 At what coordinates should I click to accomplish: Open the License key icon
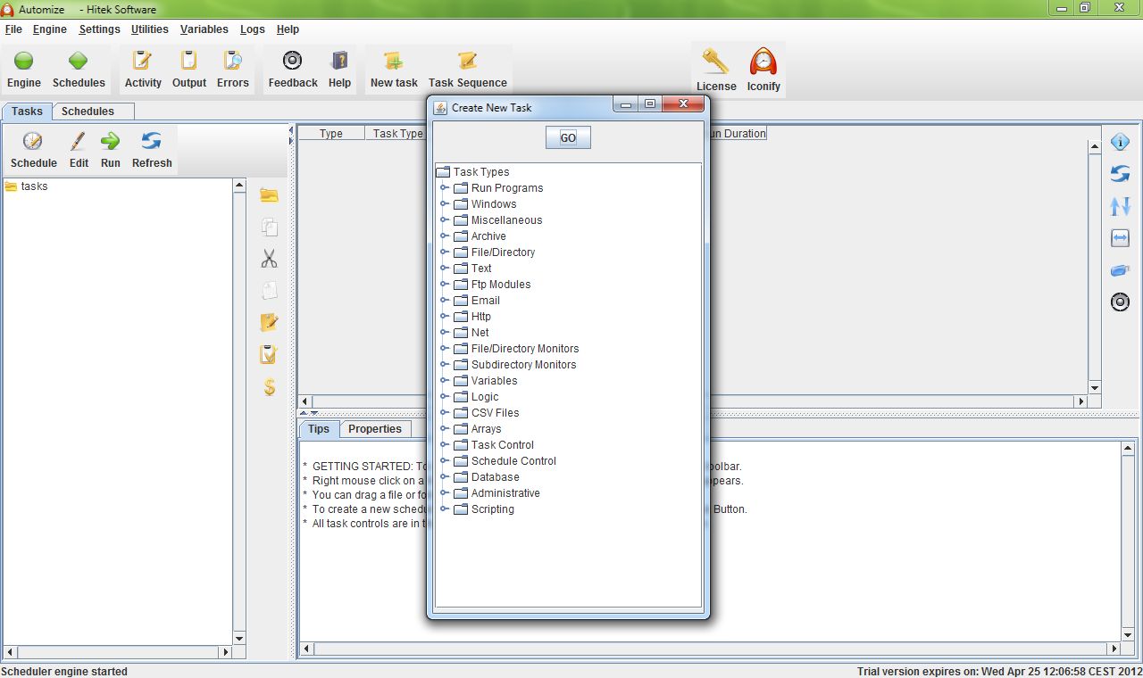pos(716,62)
